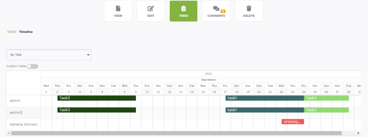Switch to the Timeline tab
The height and width of the screenshot is (137, 368).
[x=26, y=32]
